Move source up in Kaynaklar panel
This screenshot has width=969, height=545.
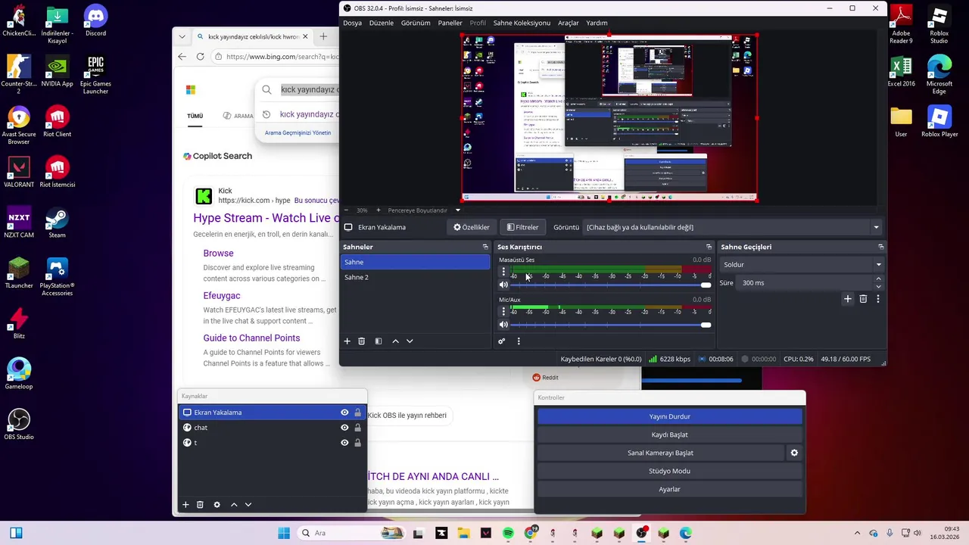(x=234, y=505)
